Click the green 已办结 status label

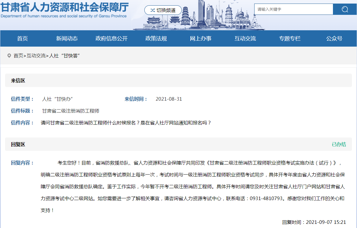tap(339, 144)
